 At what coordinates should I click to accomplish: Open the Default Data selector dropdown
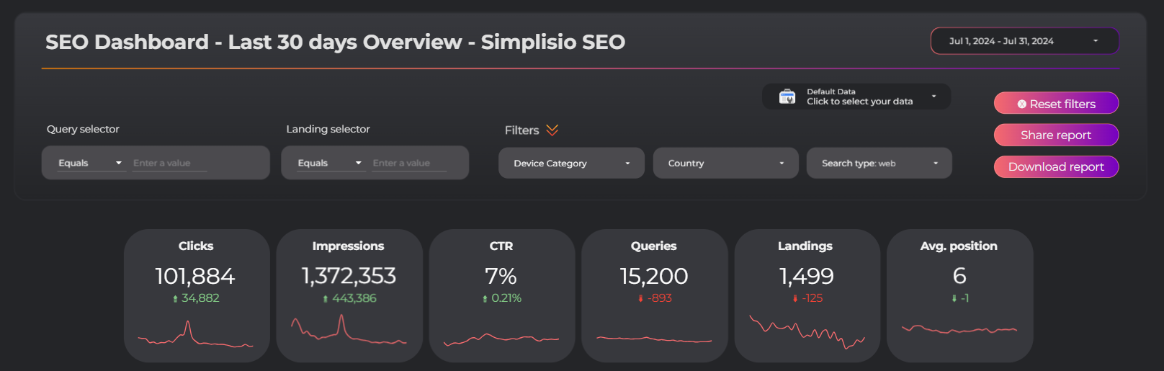856,97
